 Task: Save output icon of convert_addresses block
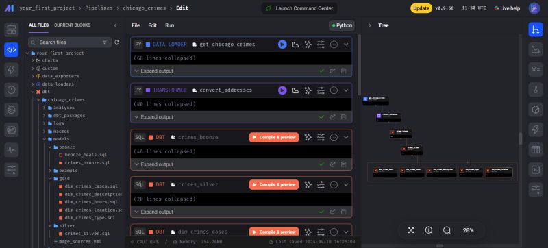(x=344, y=117)
